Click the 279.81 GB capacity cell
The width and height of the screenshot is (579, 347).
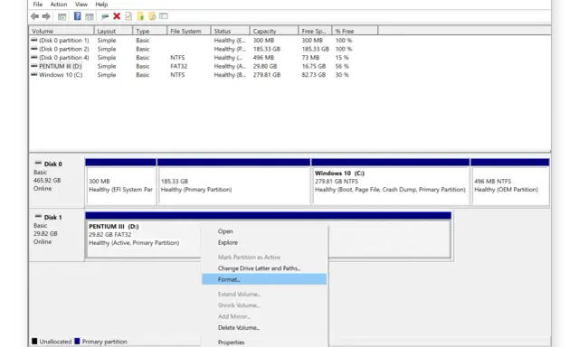coord(267,74)
